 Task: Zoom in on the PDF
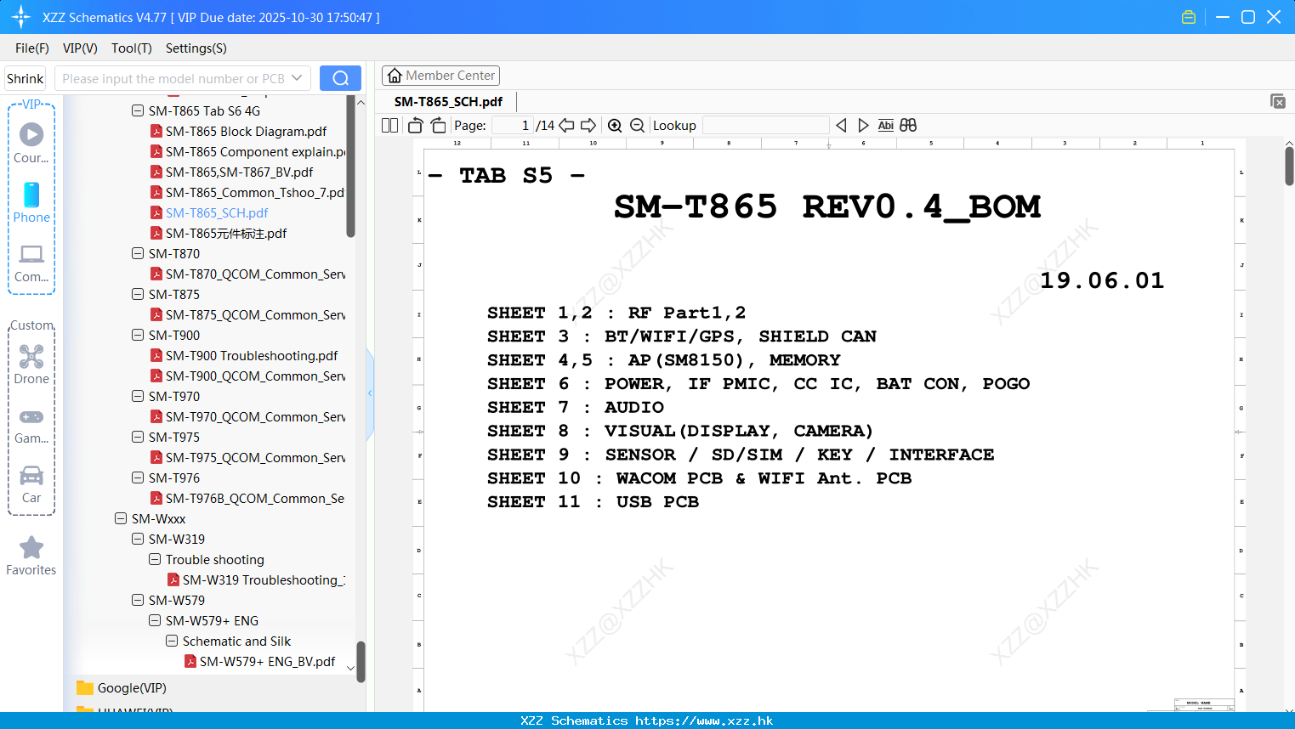tap(615, 125)
